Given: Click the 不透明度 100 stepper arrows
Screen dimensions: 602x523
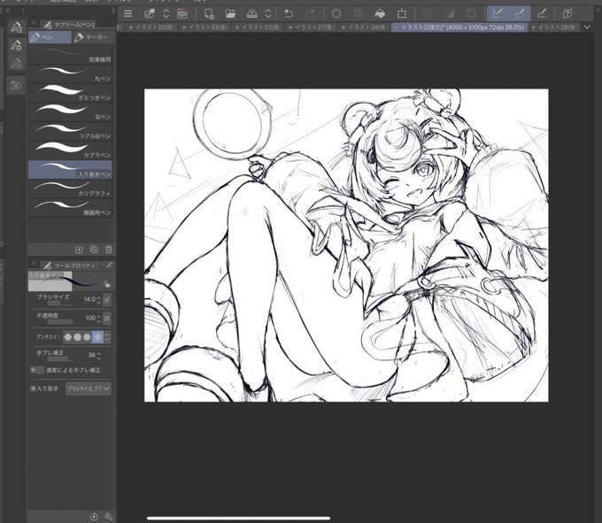Looking at the screenshot, I should click(x=98, y=318).
